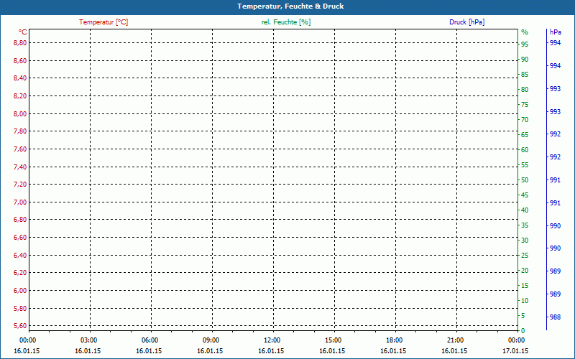575x359 pixels.
Task: Click the 17.01.15 date label
Action: pyautogui.click(x=515, y=351)
